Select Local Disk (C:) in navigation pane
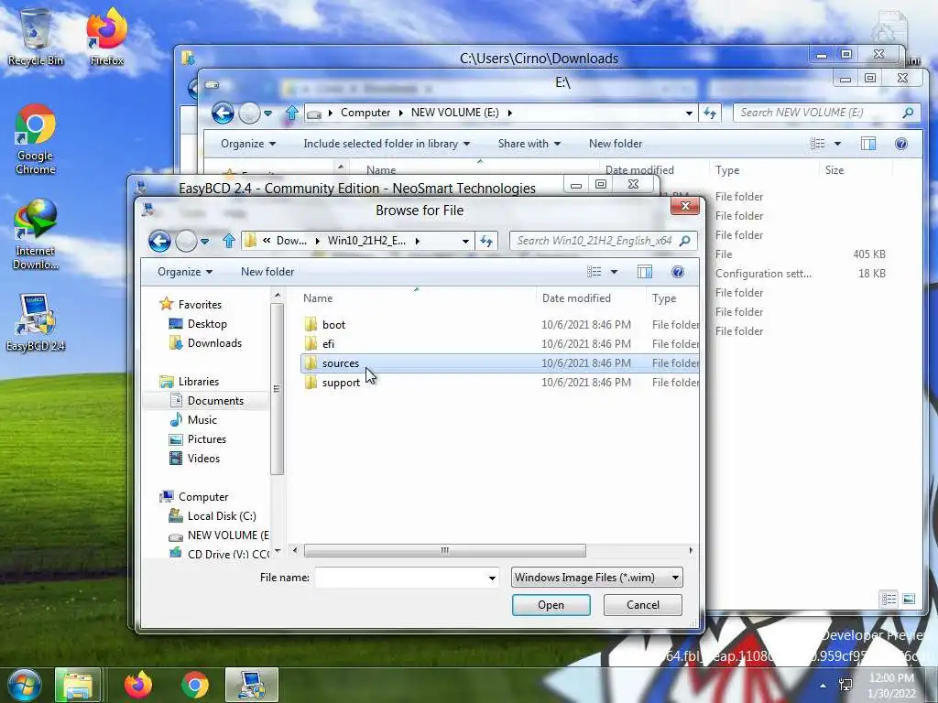 click(x=222, y=516)
